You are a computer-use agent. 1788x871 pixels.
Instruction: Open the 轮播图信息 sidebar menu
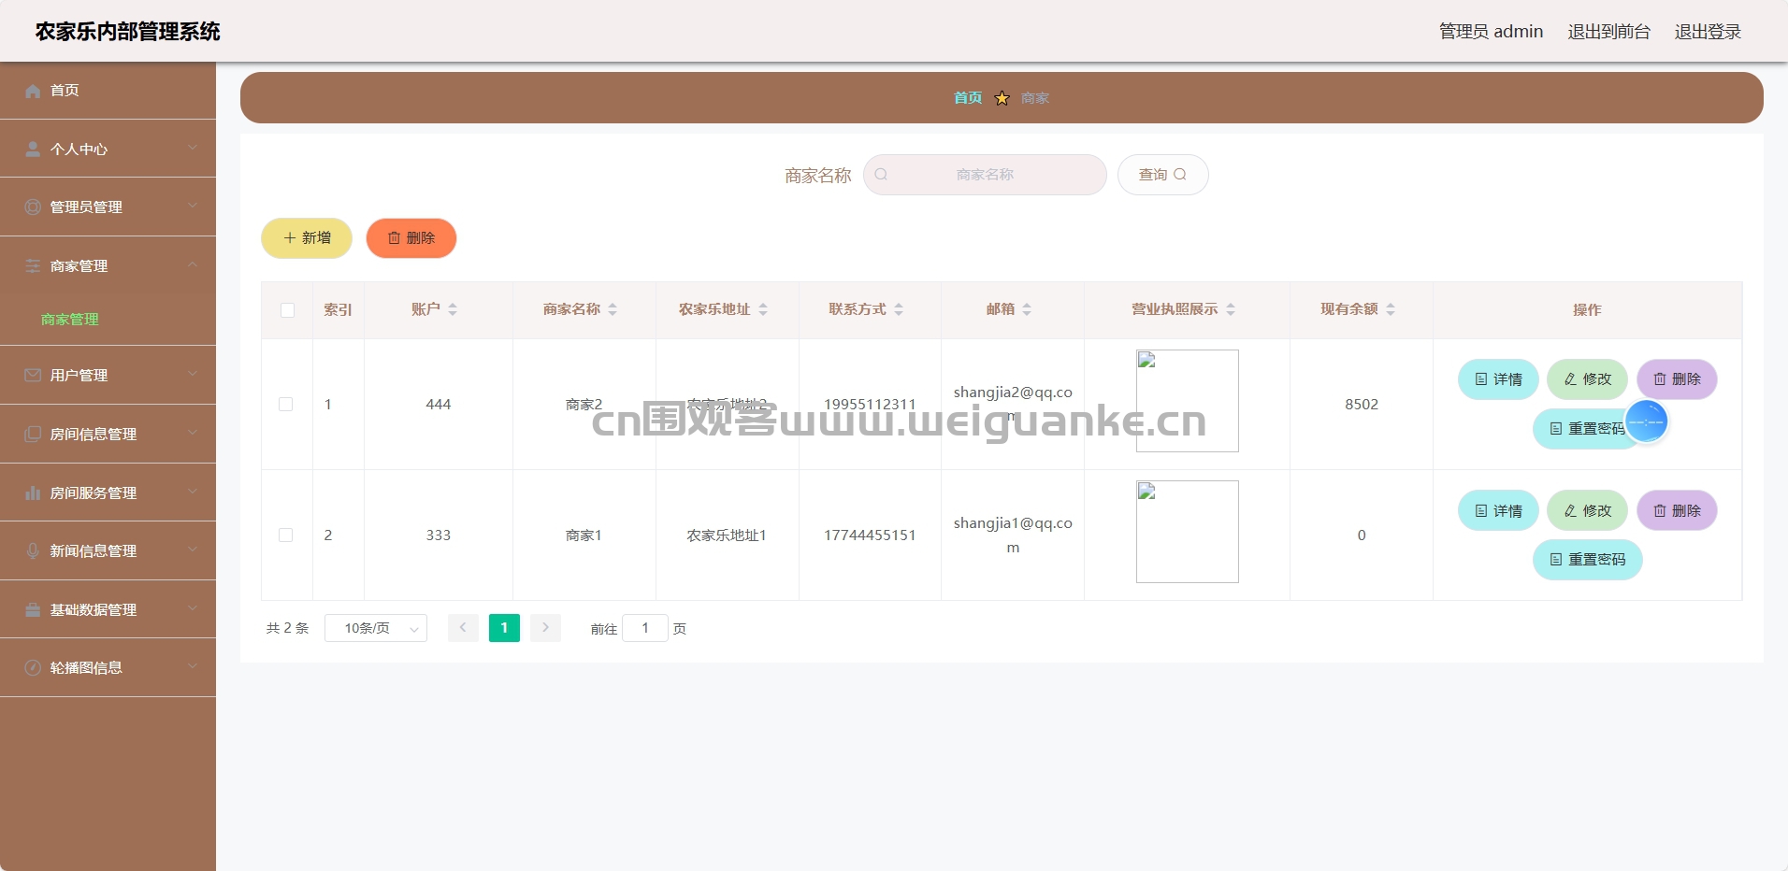pos(108,667)
